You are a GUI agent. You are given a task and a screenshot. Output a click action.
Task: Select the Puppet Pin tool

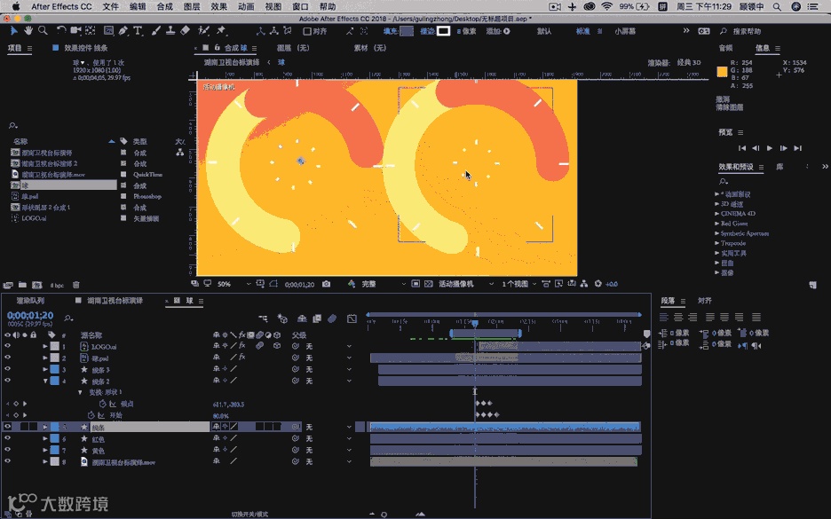[x=221, y=30]
